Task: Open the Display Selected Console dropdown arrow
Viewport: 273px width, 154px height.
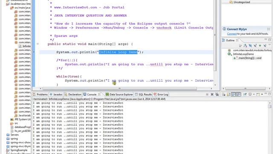Action: [254, 95]
